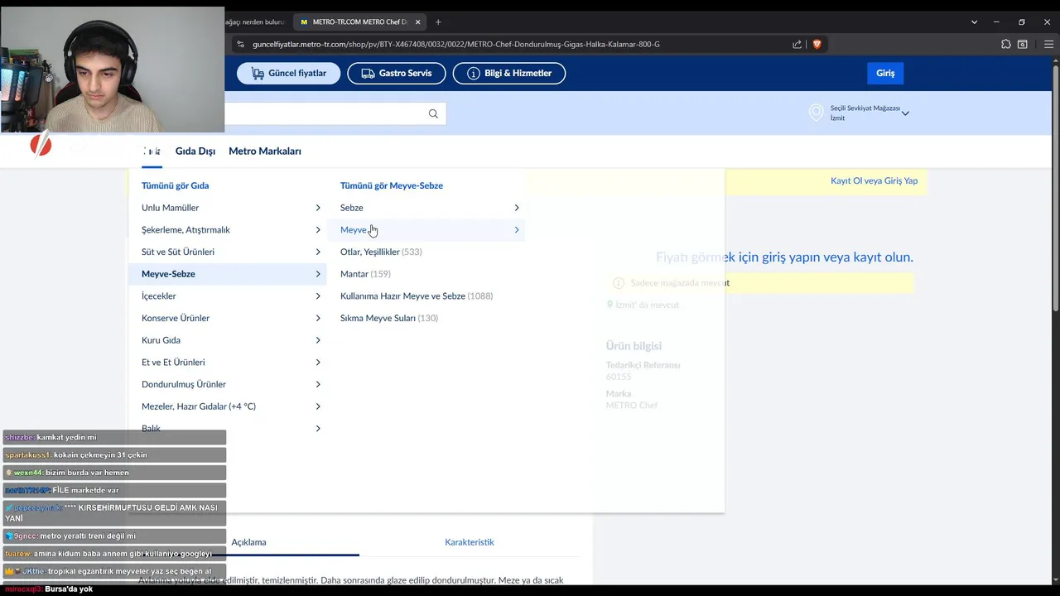Click Tümünü gör Meyve-Sebze link
The width and height of the screenshot is (1060, 596).
pos(392,185)
